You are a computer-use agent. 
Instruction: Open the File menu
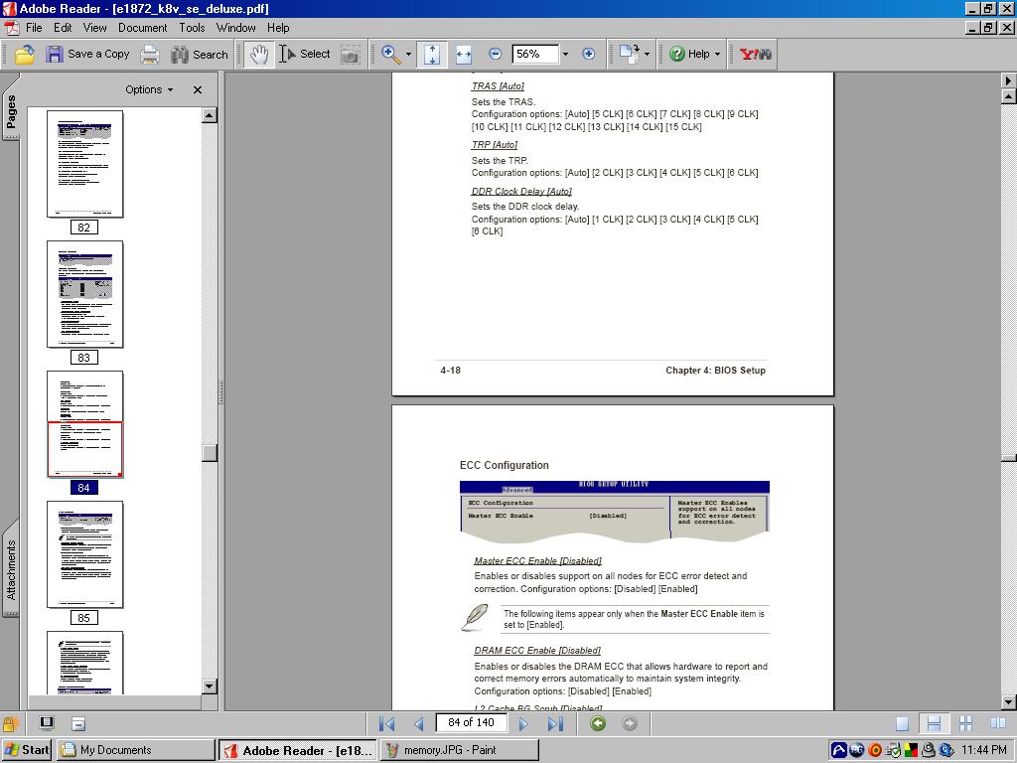(x=34, y=28)
